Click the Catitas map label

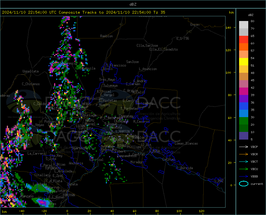coord(168,159)
